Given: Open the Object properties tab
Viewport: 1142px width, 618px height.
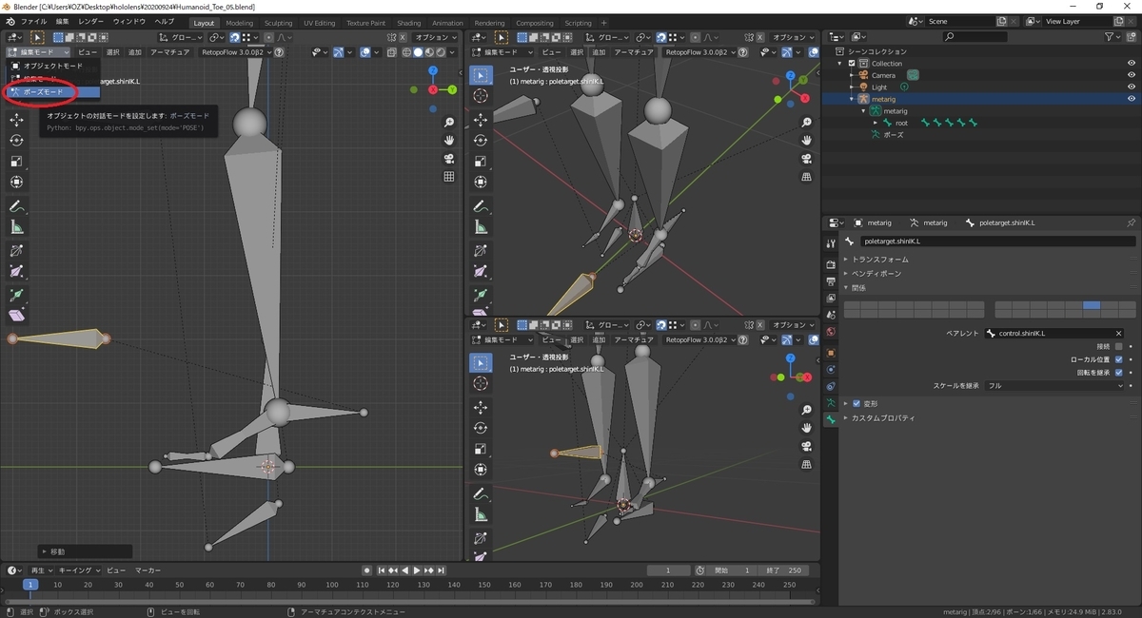Looking at the screenshot, I should pyautogui.click(x=831, y=353).
